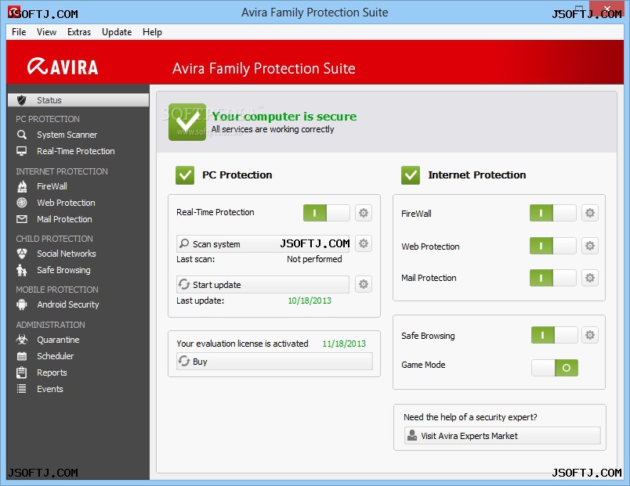The image size is (630, 486).
Task: Click the Scan system button
Action: (x=262, y=243)
